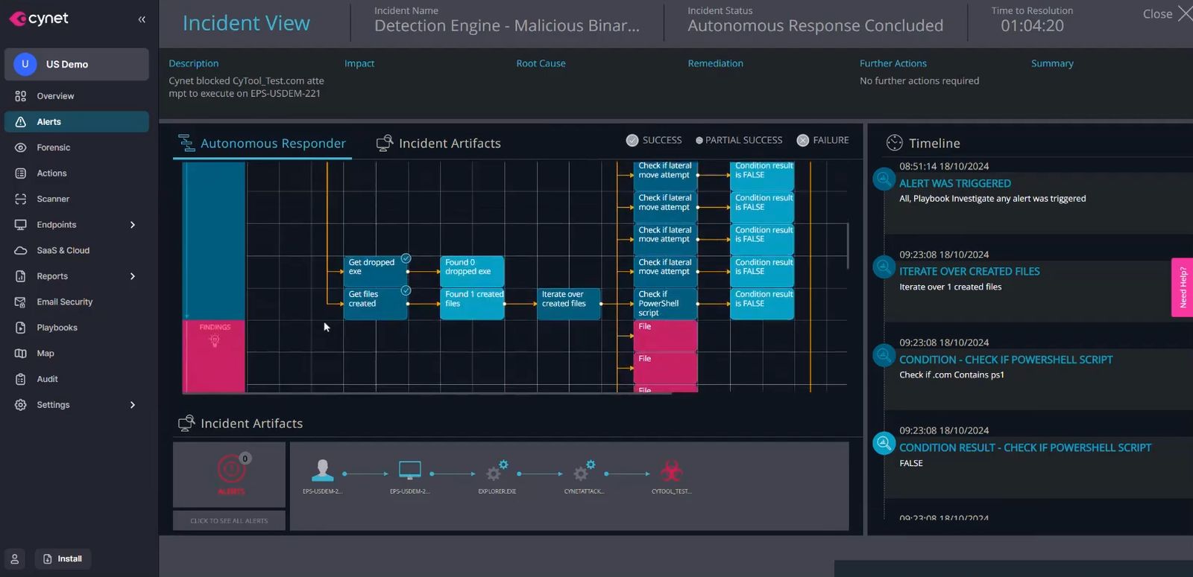Click the Alert Was Triggered timeline icon
The image size is (1193, 577).
click(884, 179)
